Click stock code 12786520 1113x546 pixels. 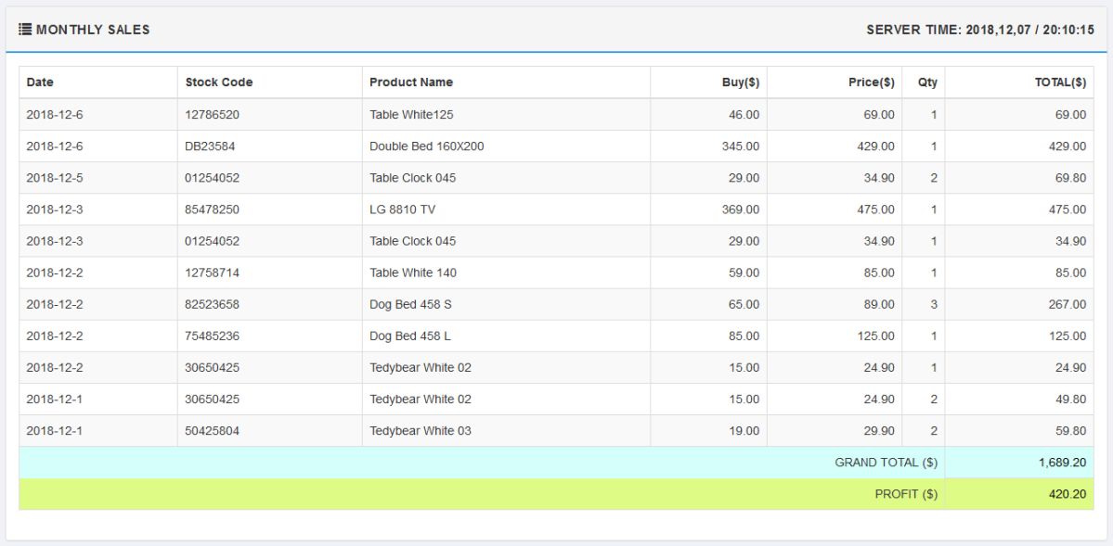click(213, 115)
